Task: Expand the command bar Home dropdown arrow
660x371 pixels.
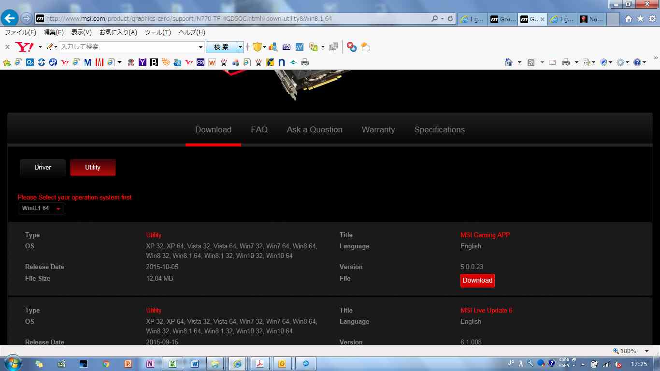Action: click(x=519, y=62)
